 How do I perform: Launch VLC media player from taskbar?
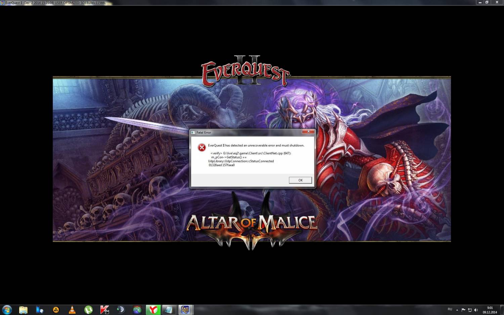72,310
